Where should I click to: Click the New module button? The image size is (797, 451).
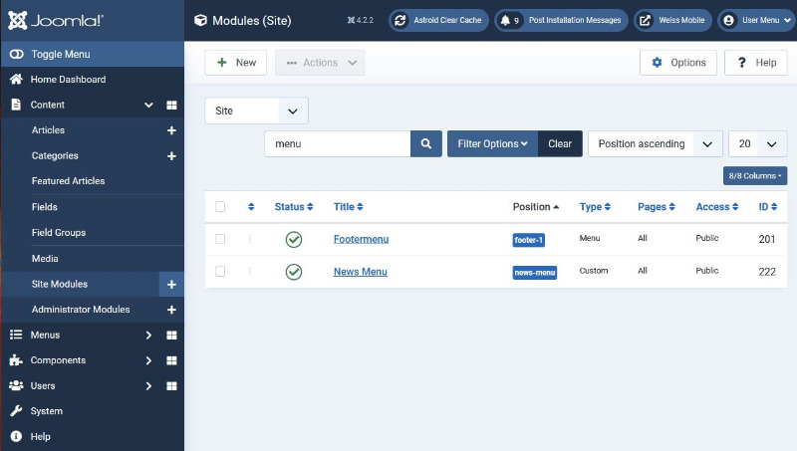(236, 63)
